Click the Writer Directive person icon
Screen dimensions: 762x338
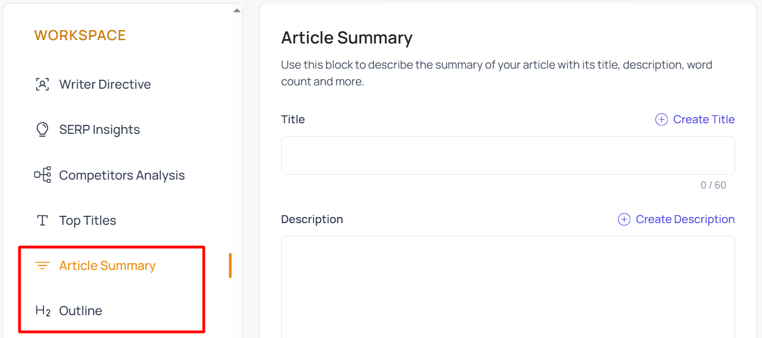42,84
